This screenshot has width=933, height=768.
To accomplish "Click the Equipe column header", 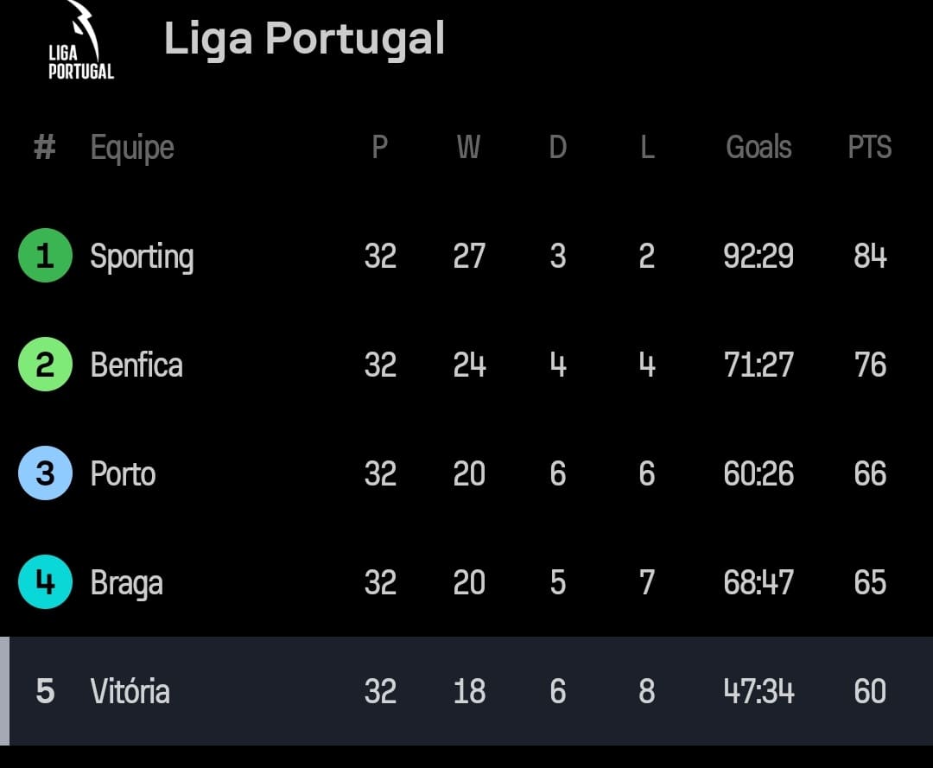I will tap(132, 148).
